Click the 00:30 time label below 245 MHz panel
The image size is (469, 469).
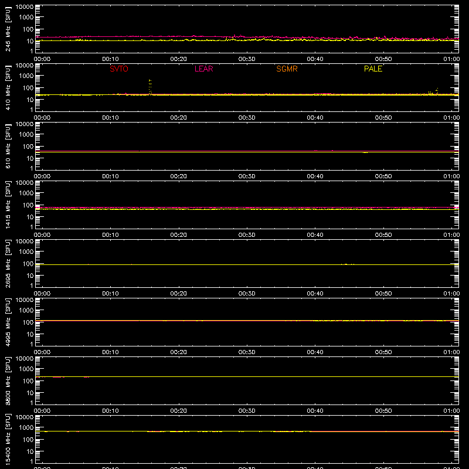pyautogui.click(x=247, y=59)
